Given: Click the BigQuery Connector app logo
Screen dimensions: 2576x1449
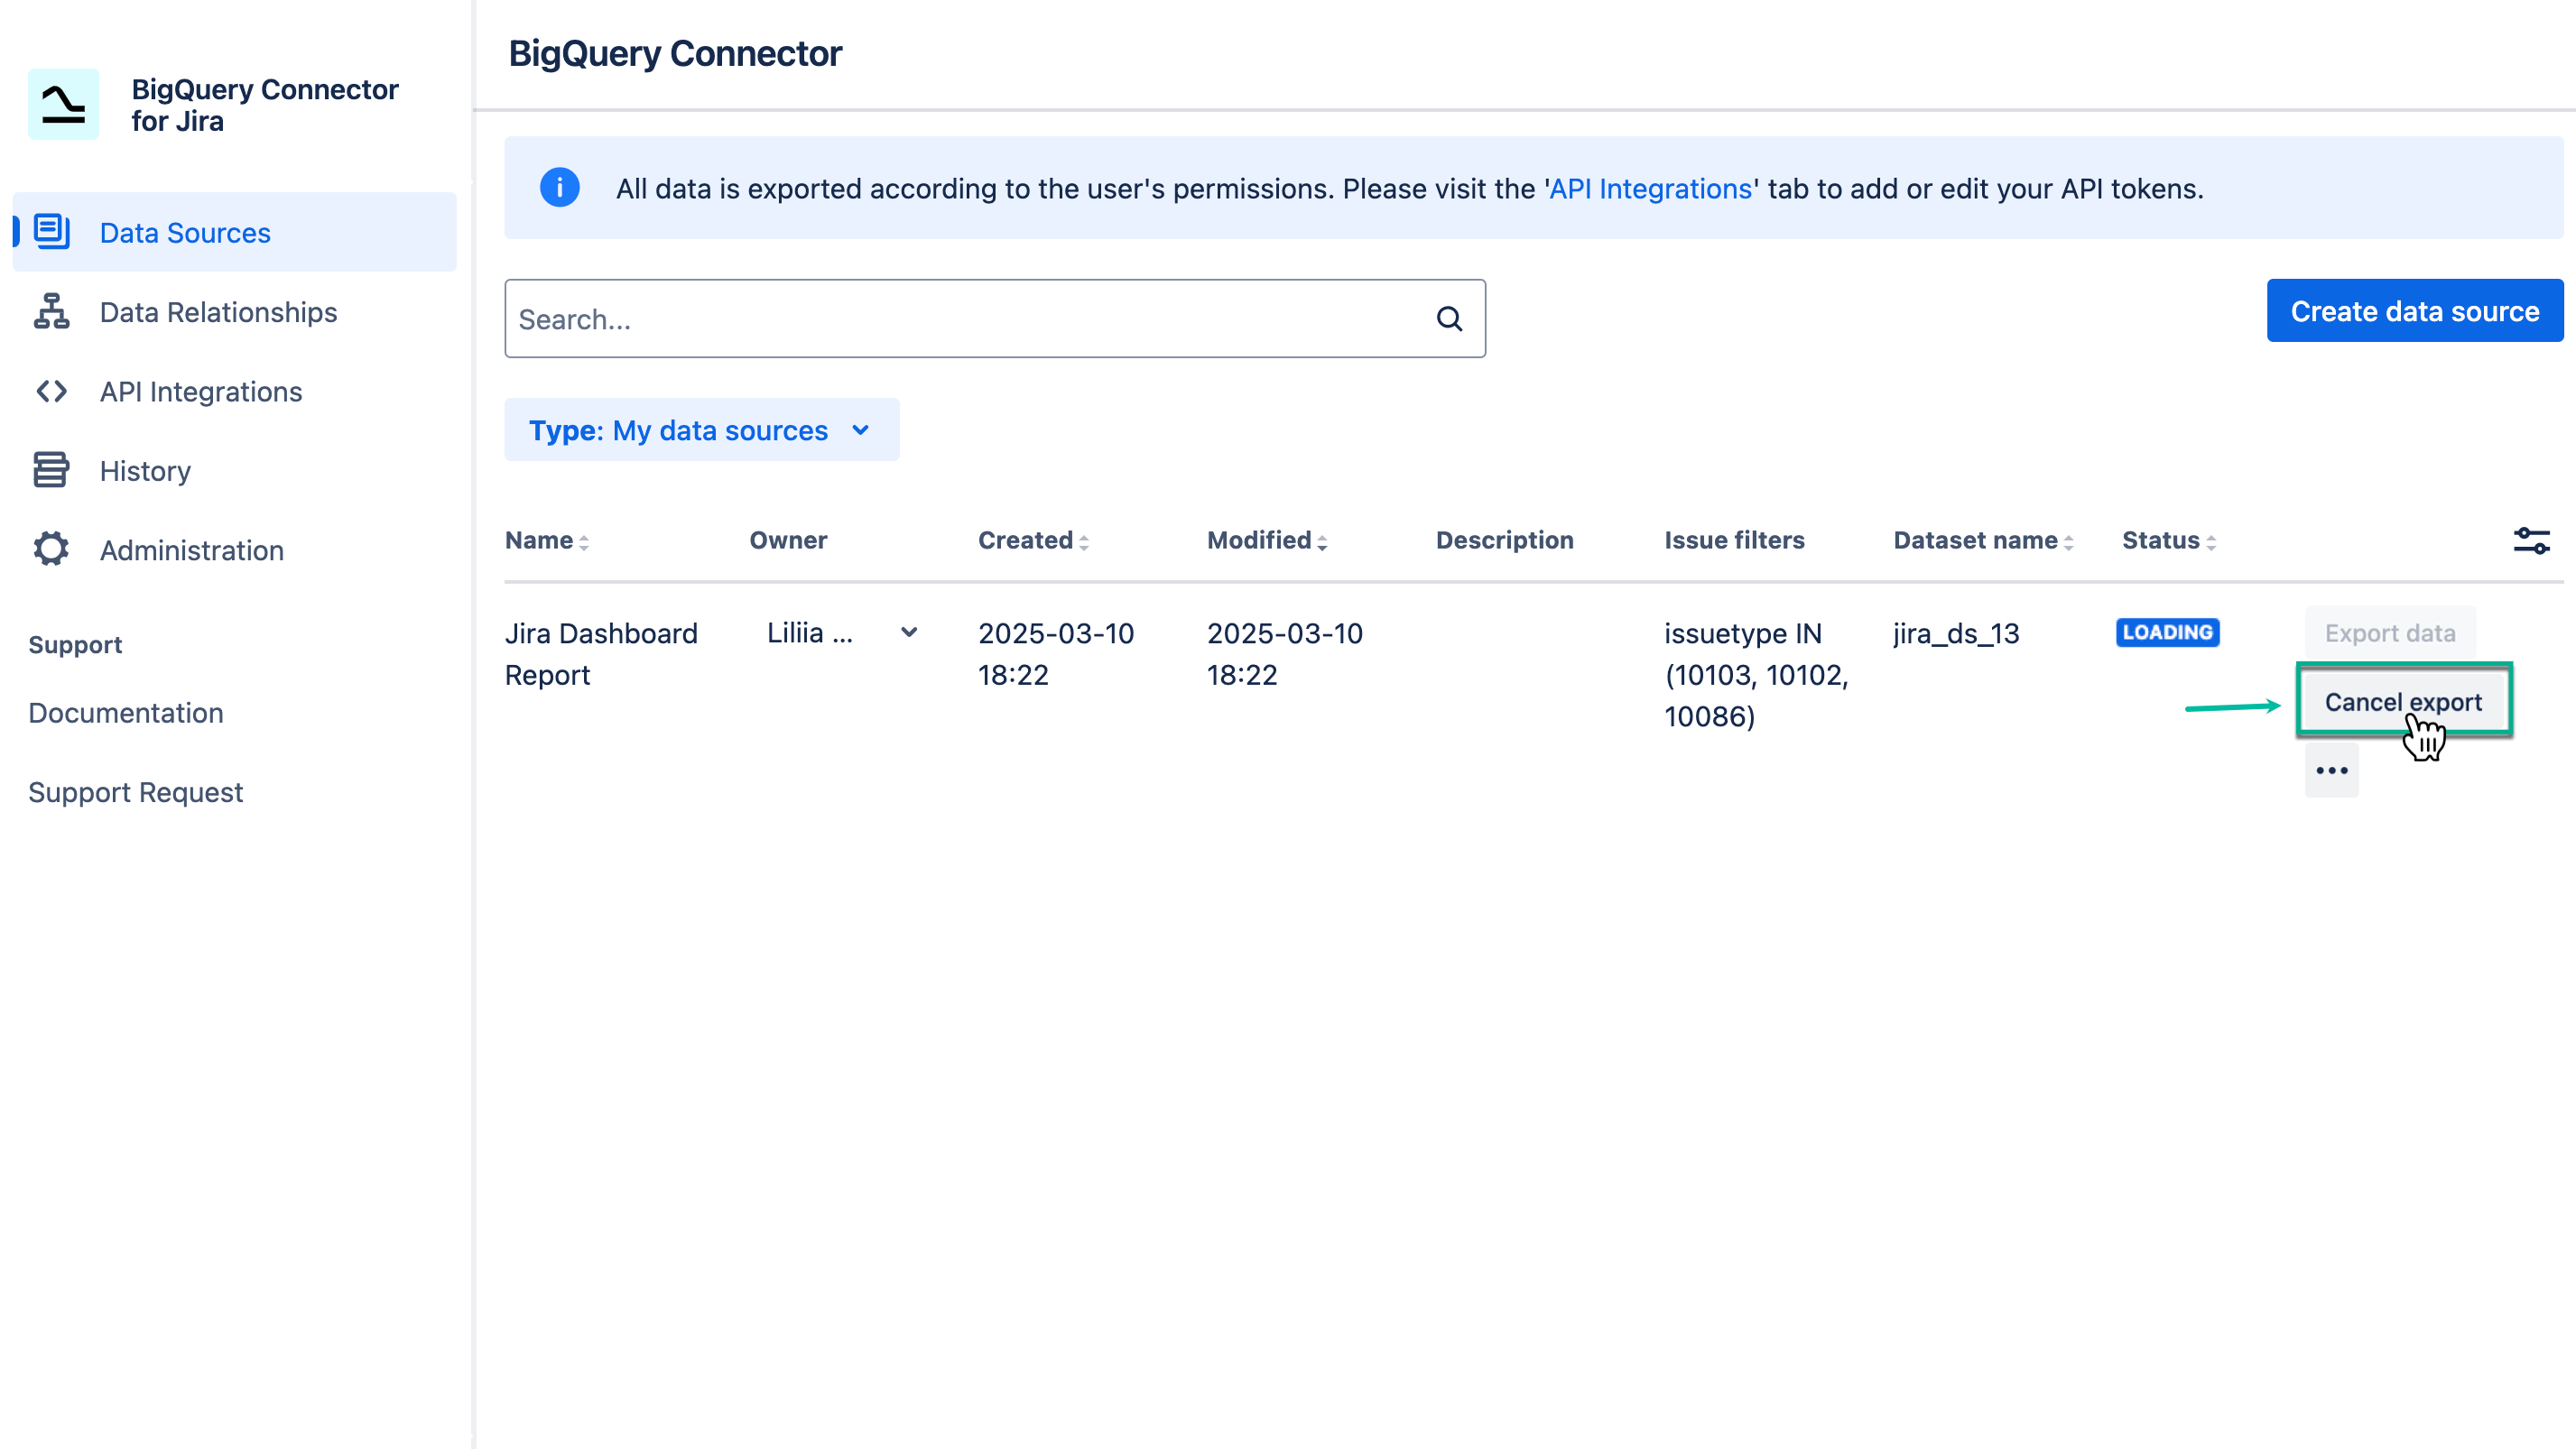Looking at the screenshot, I should pyautogui.click(x=63, y=104).
